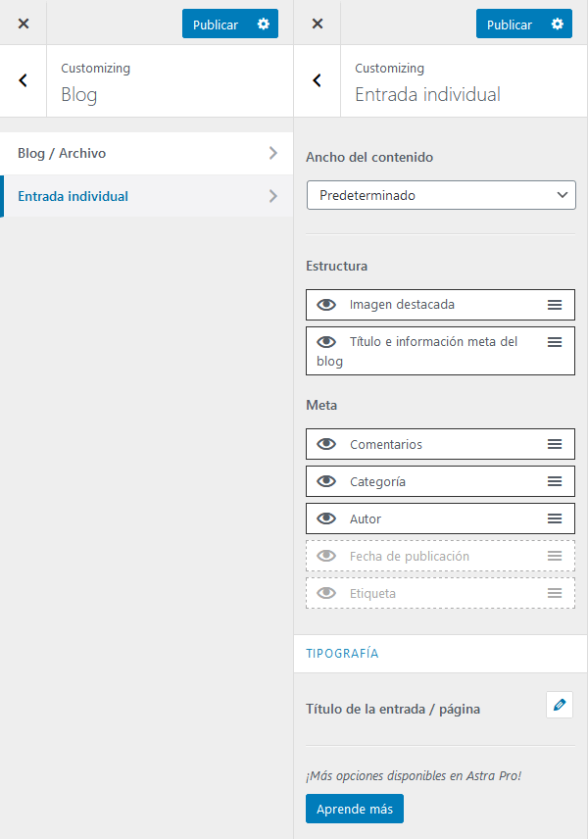Select the TIPOGRAFÍA section tab

pos(342,653)
